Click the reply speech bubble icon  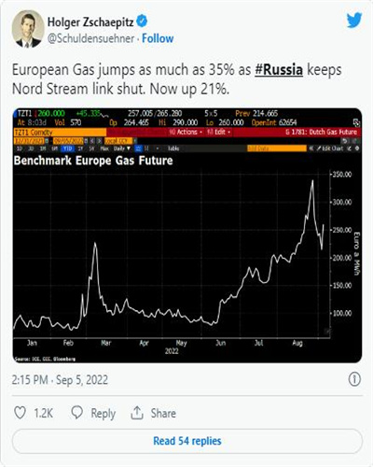pyautogui.click(x=76, y=413)
